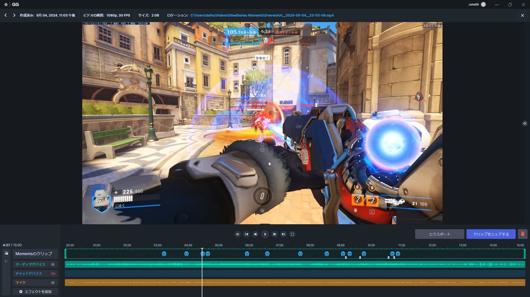Jump to 12:00 on the time ruler
Image resolution: width=530 pixels, height=297 pixels.
[432, 245]
